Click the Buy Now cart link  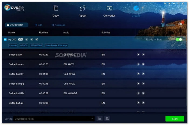[168, 25]
